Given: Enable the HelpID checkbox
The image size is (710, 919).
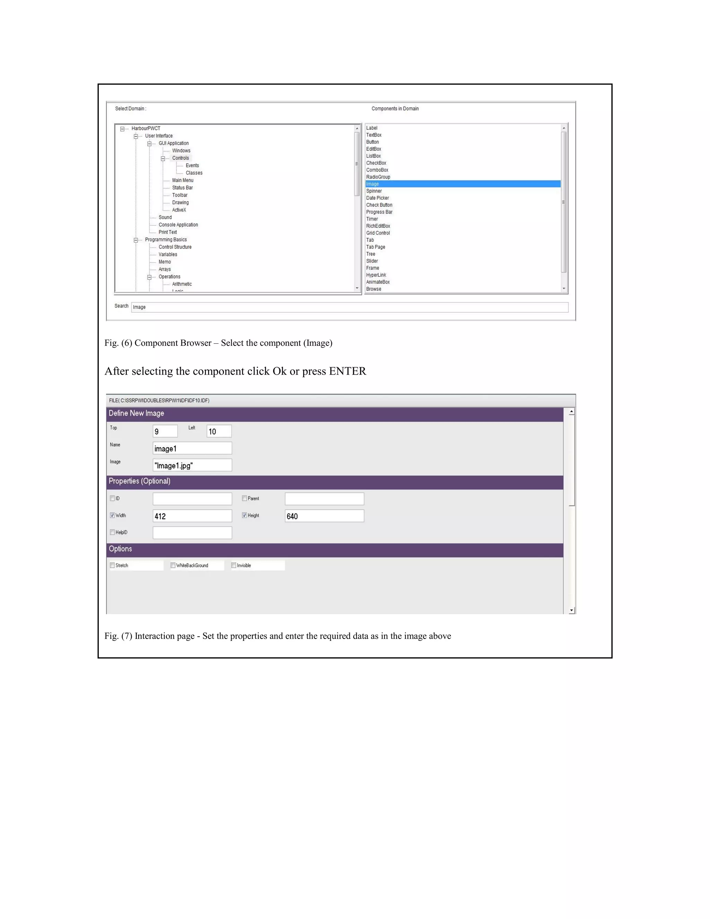Looking at the screenshot, I should pyautogui.click(x=112, y=532).
